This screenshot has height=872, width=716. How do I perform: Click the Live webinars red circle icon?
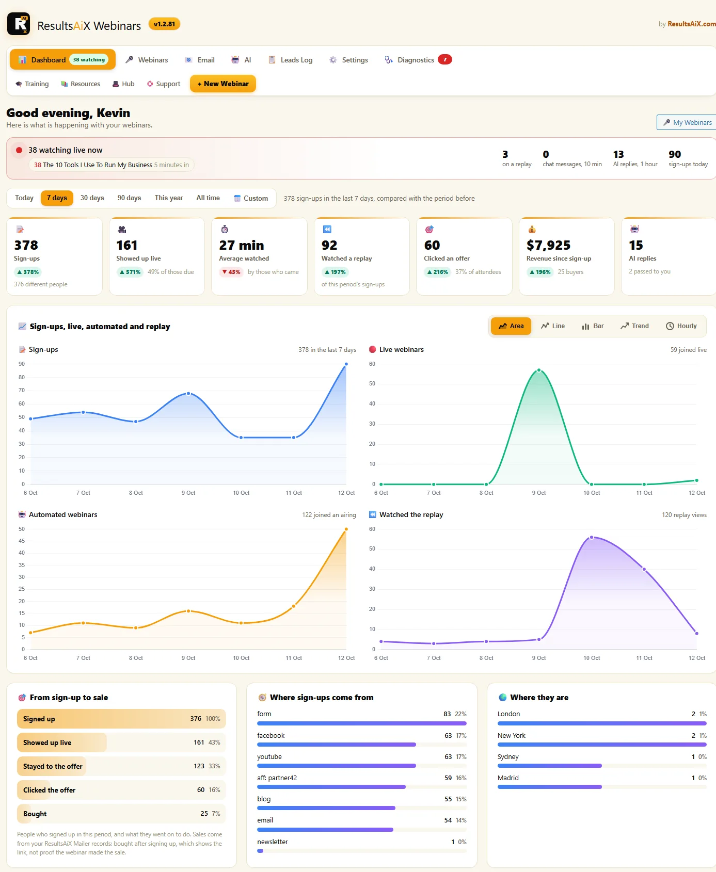(373, 349)
